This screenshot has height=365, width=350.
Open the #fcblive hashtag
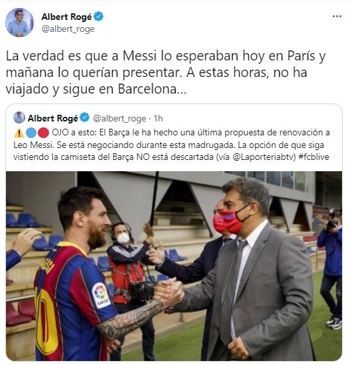pyautogui.click(x=314, y=157)
